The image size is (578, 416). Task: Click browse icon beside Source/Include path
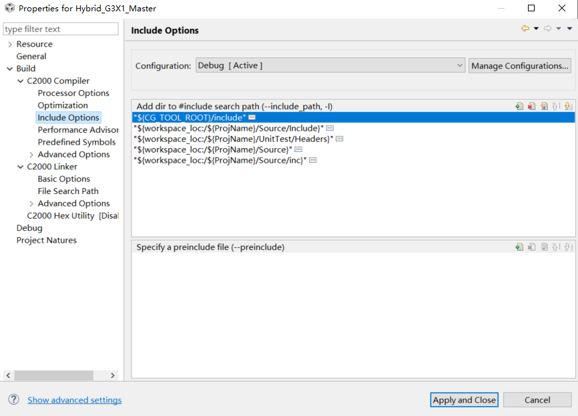330,128
